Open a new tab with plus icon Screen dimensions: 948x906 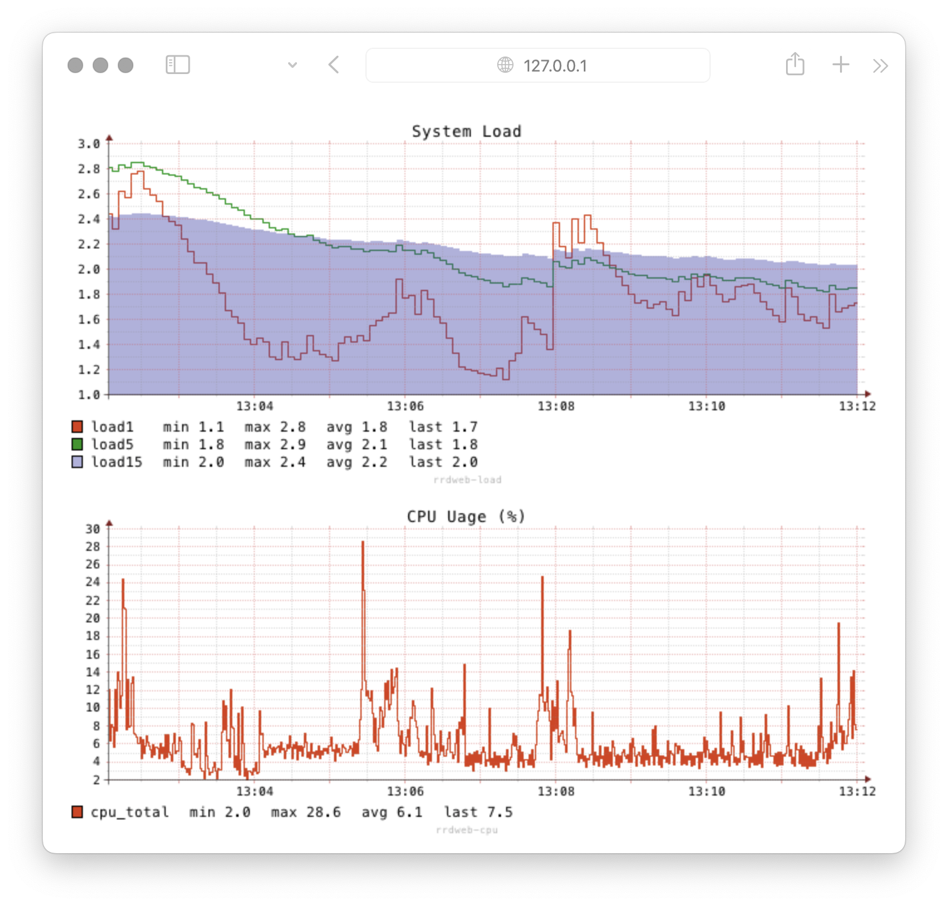click(841, 65)
